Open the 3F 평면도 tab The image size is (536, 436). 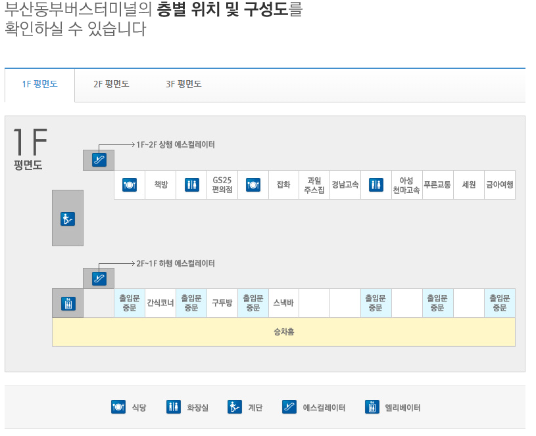[x=184, y=84]
